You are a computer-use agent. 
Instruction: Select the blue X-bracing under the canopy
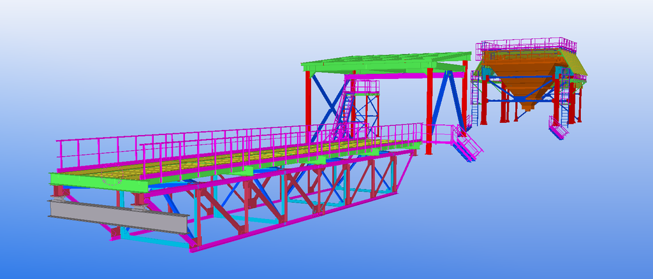click(329, 105)
